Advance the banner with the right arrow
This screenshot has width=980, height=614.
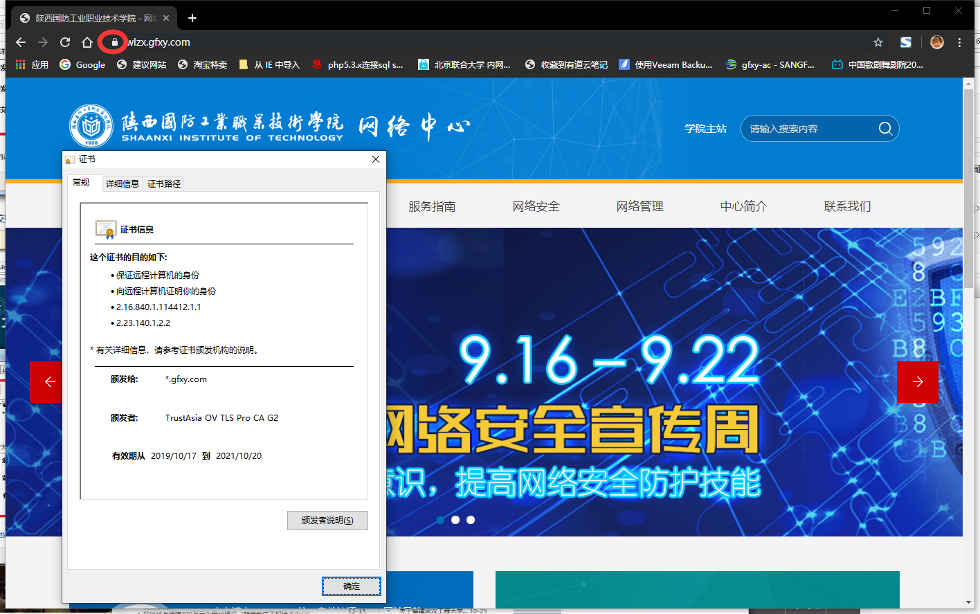pos(917,381)
